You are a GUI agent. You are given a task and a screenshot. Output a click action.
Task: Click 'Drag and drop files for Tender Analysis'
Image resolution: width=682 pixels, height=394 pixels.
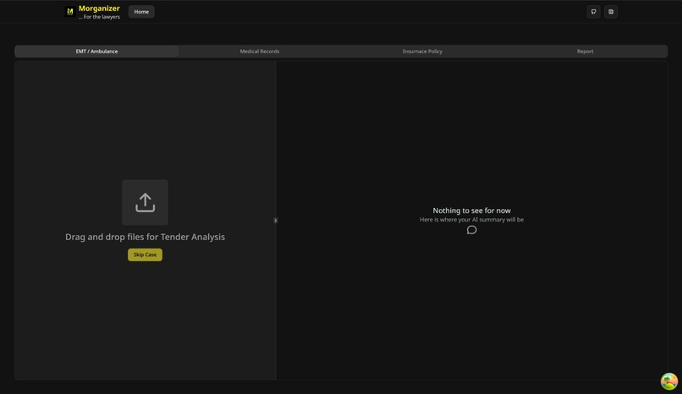point(145,237)
